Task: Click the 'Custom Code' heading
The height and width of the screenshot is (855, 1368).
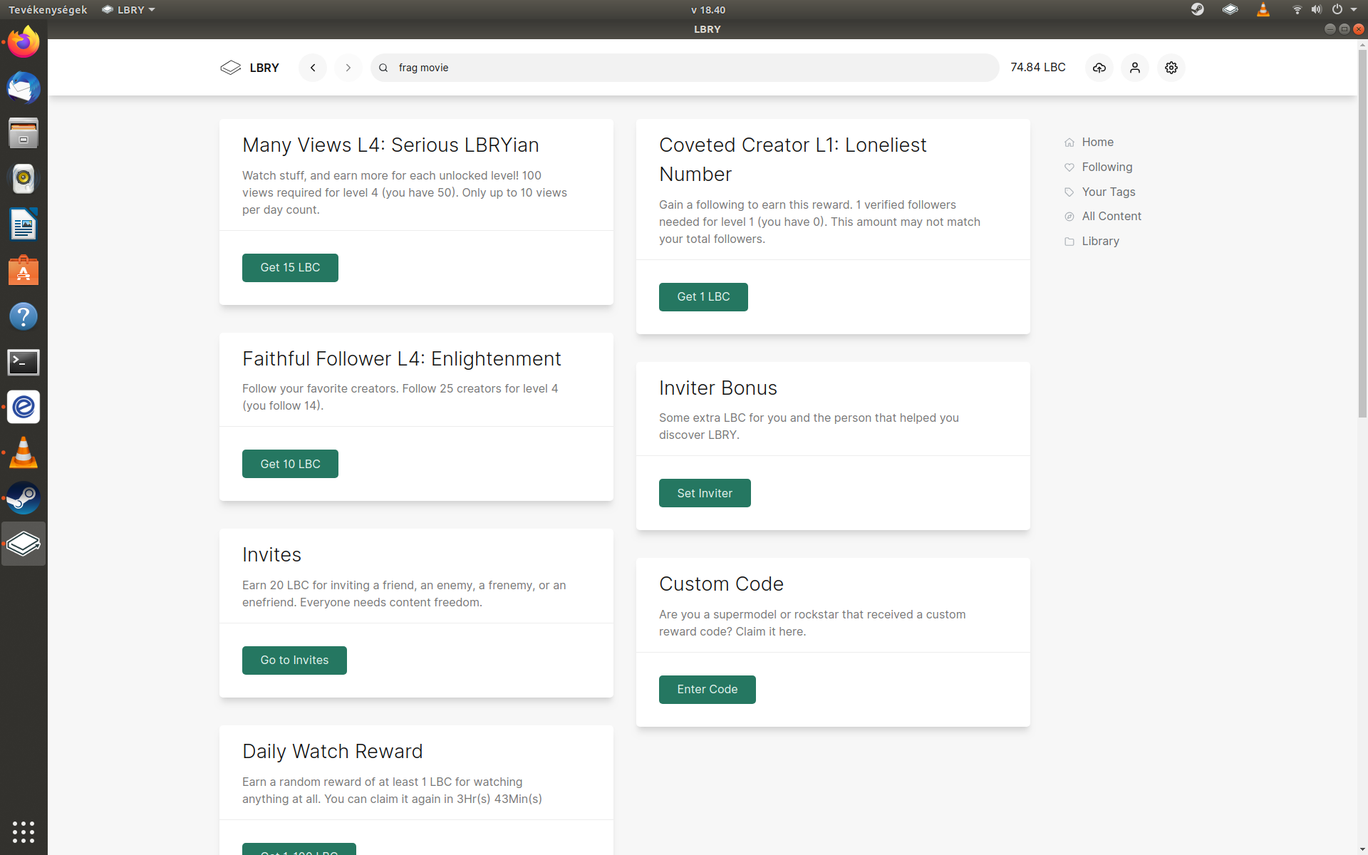Action: click(x=721, y=584)
